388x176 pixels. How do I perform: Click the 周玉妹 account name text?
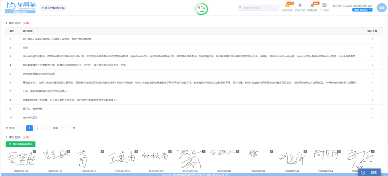(353, 6)
